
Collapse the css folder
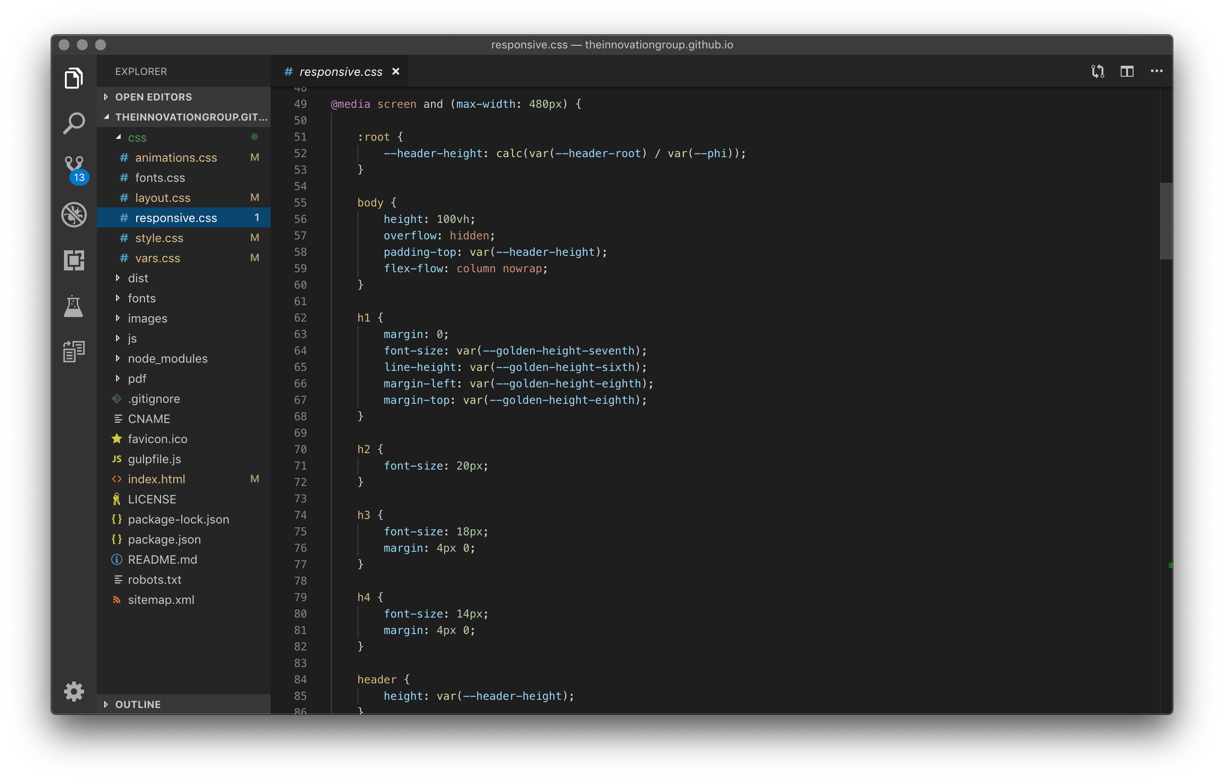point(137,137)
